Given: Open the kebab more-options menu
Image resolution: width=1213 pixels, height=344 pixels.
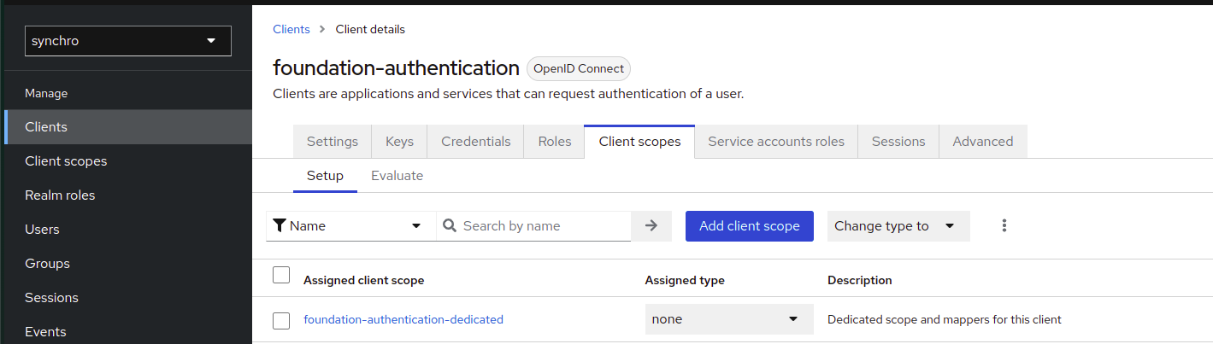Looking at the screenshot, I should pyautogui.click(x=1004, y=226).
